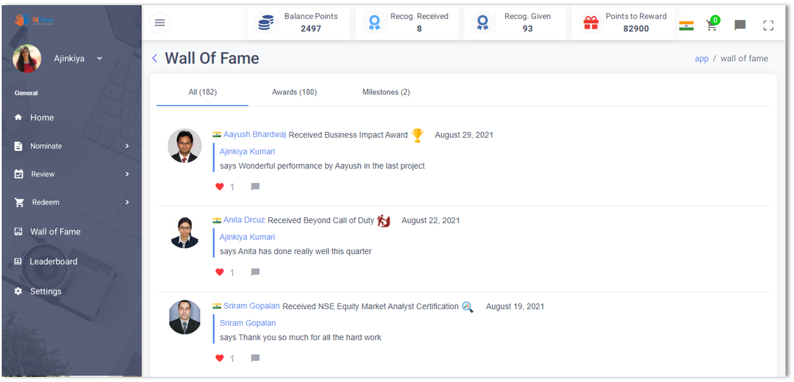Open Aayush Bhardwaj's profile link

(x=254, y=134)
